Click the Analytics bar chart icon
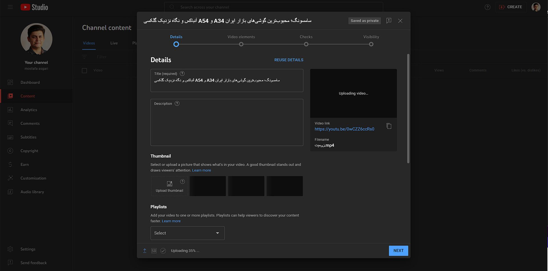This screenshot has height=271, width=548. tap(10, 110)
